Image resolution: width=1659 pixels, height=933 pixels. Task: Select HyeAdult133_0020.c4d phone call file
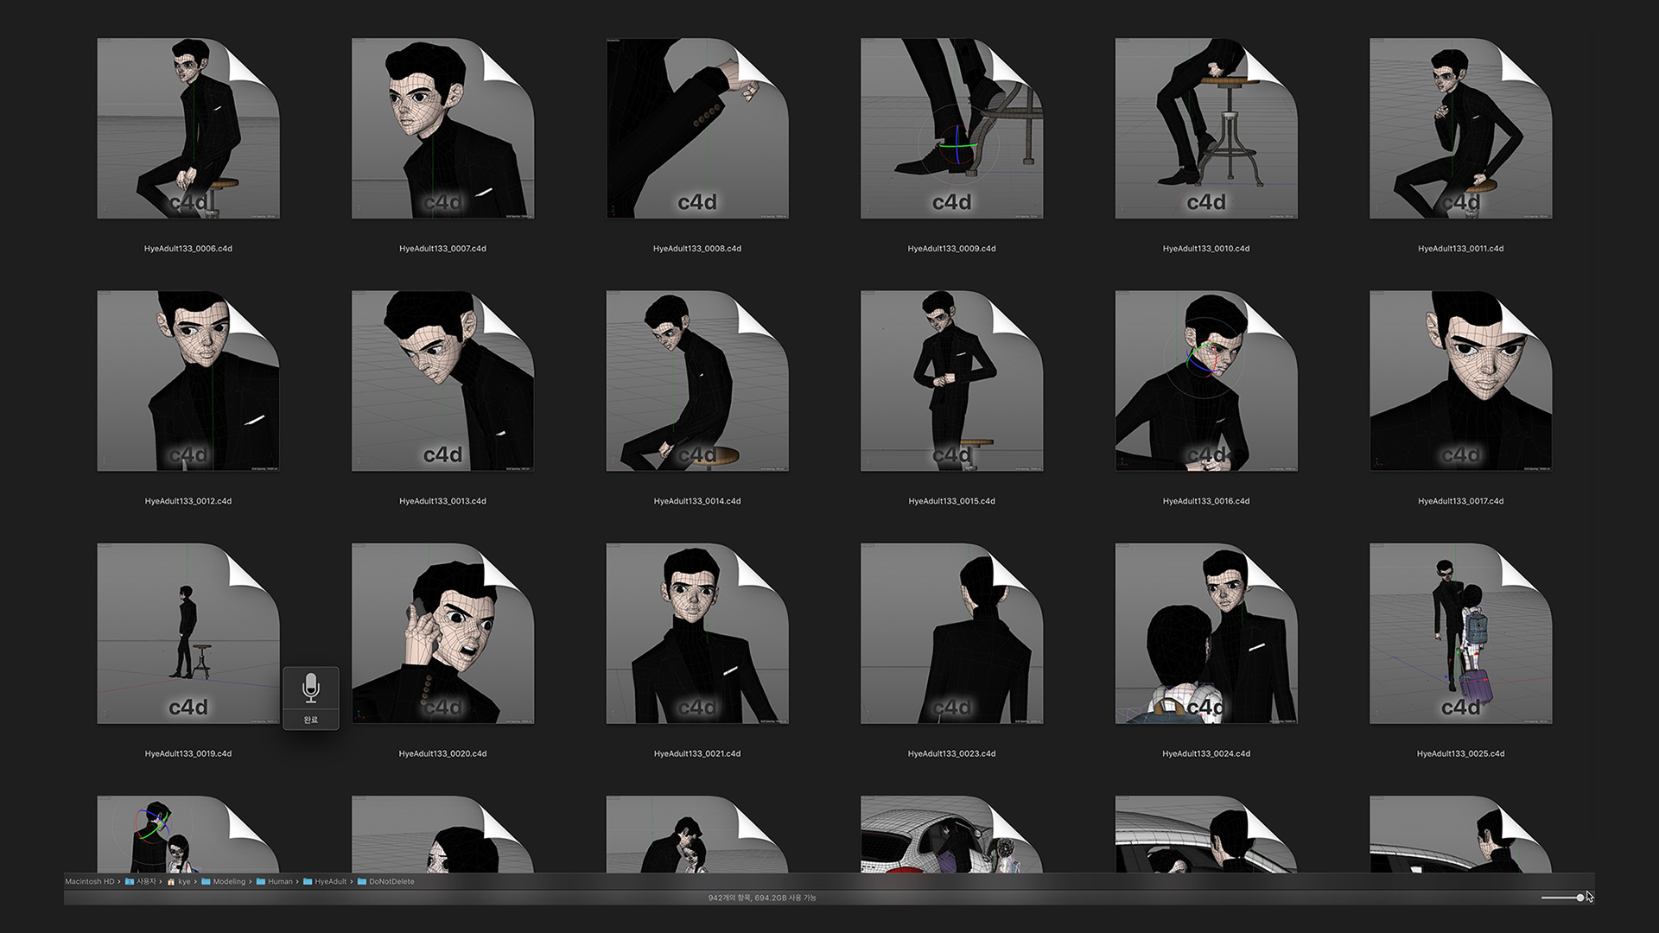coord(442,633)
